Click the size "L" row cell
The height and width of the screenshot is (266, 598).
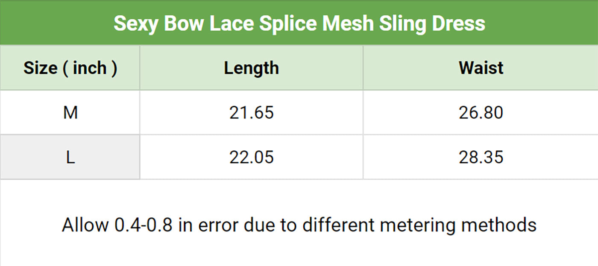point(70,158)
